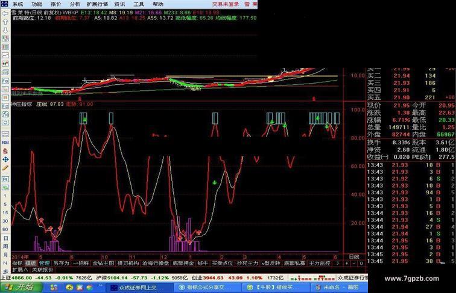456x293 pixels.
Task: Select the 指标 tab
Action: [17, 263]
